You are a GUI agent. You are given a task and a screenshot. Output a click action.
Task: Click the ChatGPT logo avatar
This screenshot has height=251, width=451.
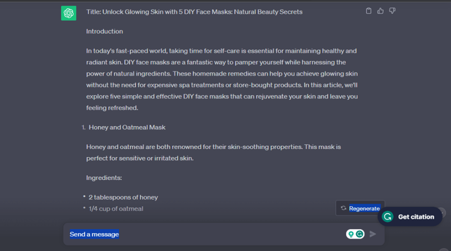[x=69, y=13]
